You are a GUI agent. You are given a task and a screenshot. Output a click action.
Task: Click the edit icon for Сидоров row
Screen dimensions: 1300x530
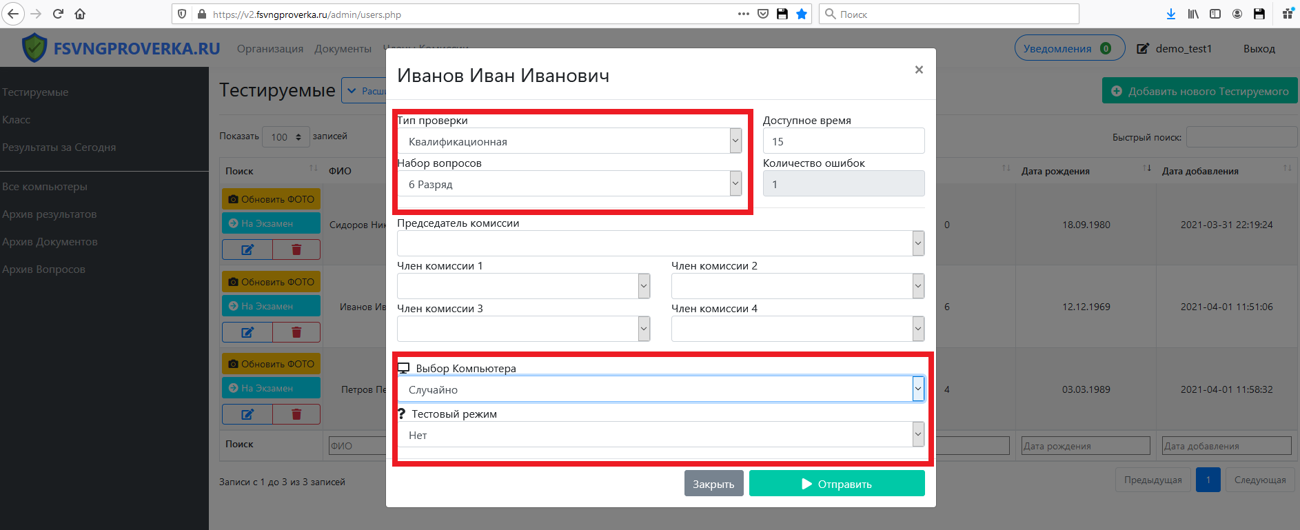247,249
